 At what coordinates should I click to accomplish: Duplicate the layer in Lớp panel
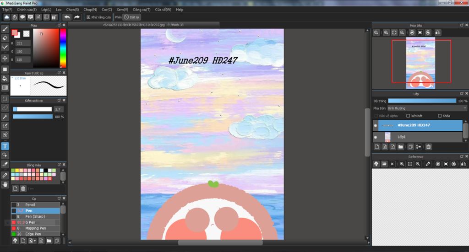click(411, 147)
